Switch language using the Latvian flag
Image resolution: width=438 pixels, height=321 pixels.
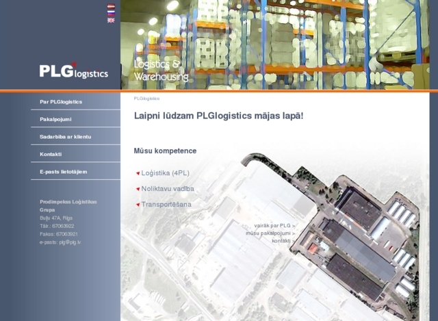[111, 7]
